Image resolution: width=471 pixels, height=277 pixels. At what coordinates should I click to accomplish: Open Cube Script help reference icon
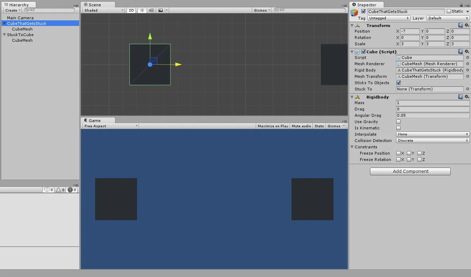click(x=460, y=52)
